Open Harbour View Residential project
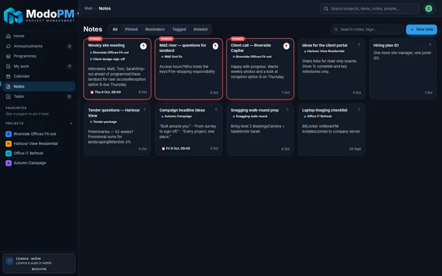Screen dimensions: 442x276 click(x=39, y=144)
